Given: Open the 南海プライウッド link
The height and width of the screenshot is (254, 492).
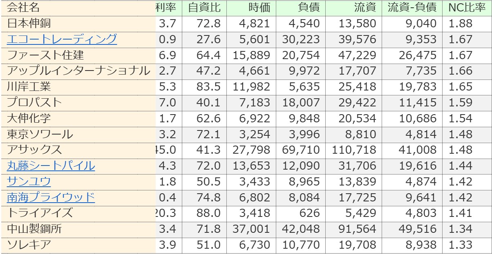Looking at the screenshot, I should click(51, 197).
